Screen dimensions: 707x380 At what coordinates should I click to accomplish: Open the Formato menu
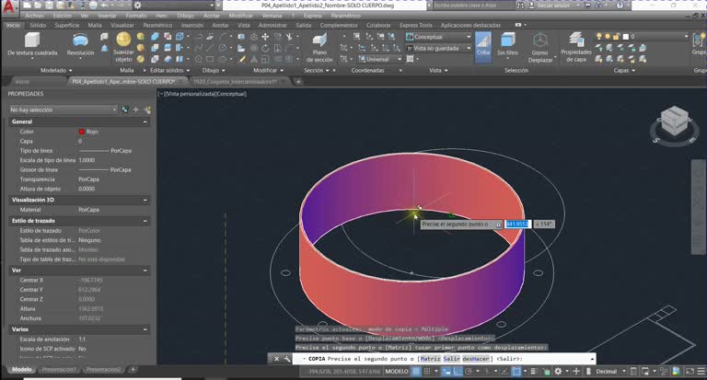tap(136, 16)
